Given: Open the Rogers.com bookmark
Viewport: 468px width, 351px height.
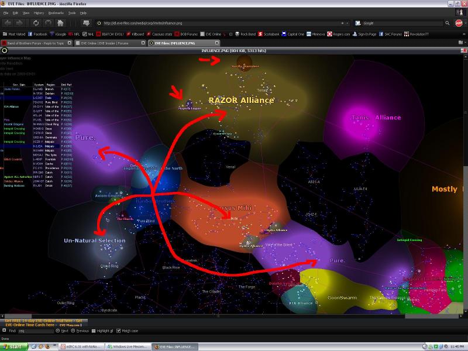Looking at the screenshot, I should pyautogui.click(x=339, y=34).
